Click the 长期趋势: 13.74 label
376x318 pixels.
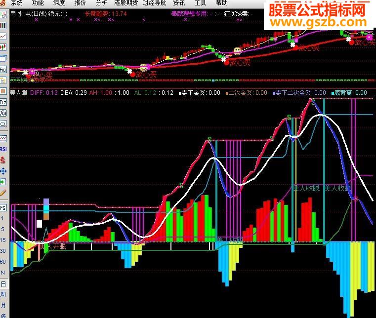pos(106,14)
